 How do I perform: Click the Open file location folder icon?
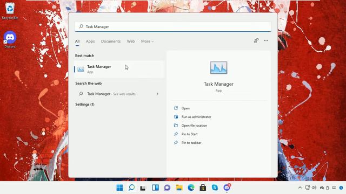tap(176, 126)
